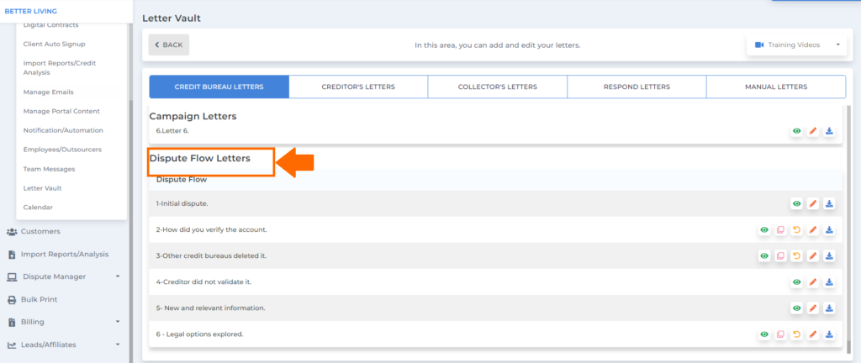Duplicate 'Other credit bureaus deleted it' letter

[x=780, y=256]
